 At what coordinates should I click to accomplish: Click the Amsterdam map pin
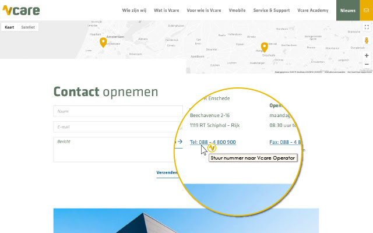(103, 42)
